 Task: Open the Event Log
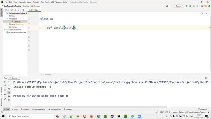[202, 109]
